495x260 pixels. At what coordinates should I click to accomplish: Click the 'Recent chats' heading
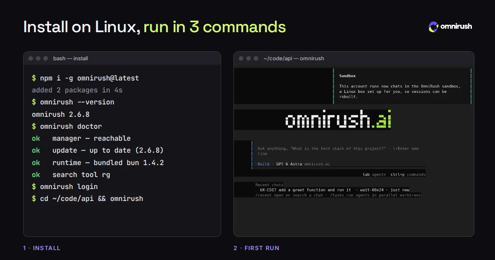(269, 185)
